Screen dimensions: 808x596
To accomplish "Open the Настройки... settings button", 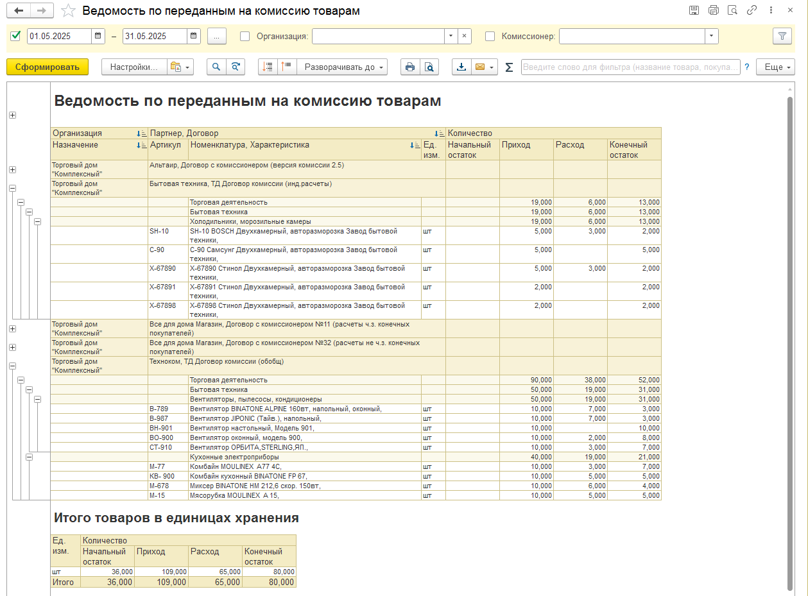I will (x=134, y=67).
